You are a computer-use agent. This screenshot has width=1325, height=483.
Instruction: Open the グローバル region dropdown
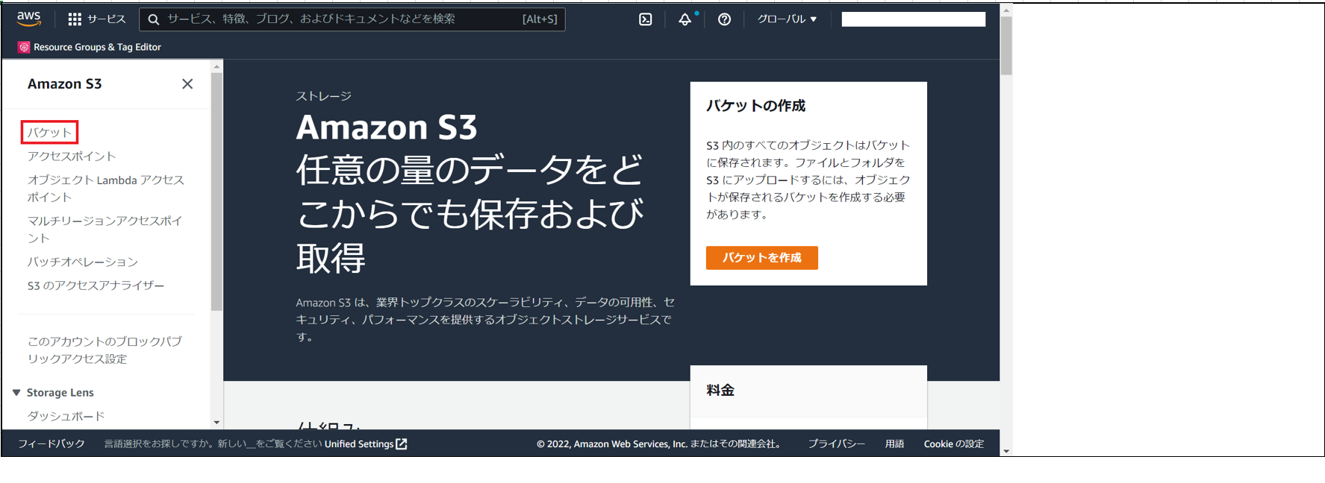point(787,19)
